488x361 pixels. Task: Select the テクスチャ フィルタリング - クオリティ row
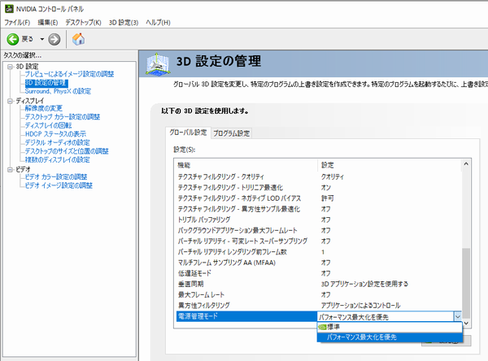coord(319,176)
